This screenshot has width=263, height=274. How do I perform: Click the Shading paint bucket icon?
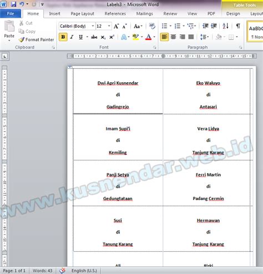click(219, 37)
